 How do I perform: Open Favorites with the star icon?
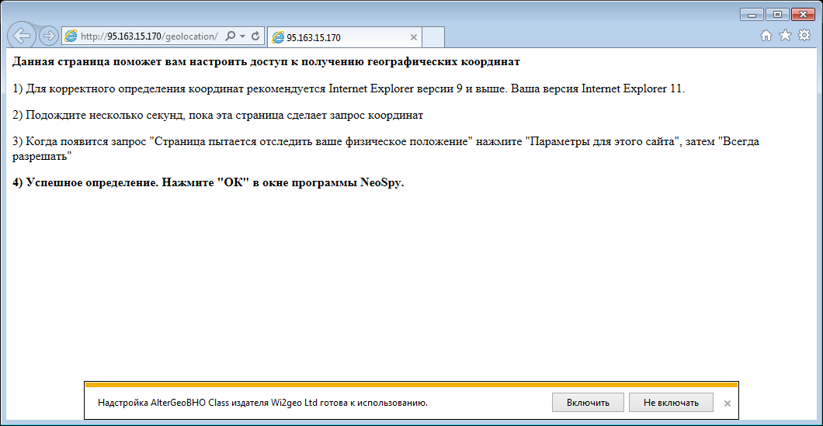tap(785, 35)
